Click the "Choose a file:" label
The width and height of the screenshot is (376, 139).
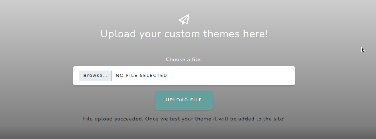184,59
